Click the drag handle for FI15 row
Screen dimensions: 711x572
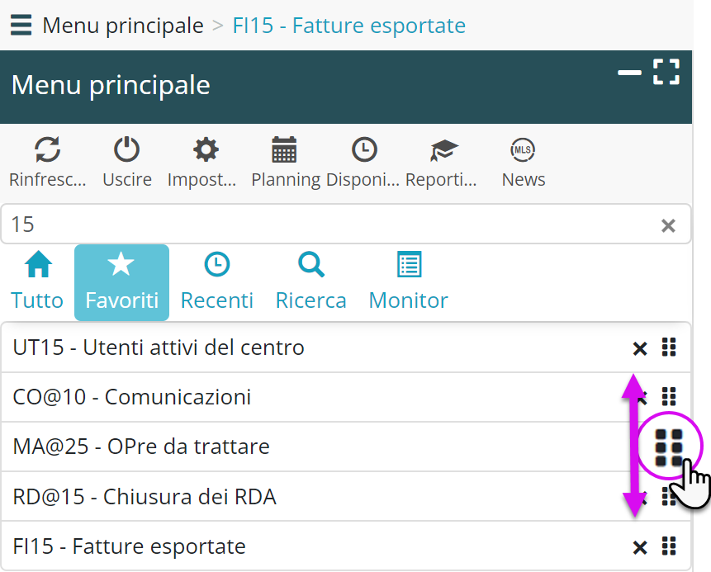pos(669,546)
